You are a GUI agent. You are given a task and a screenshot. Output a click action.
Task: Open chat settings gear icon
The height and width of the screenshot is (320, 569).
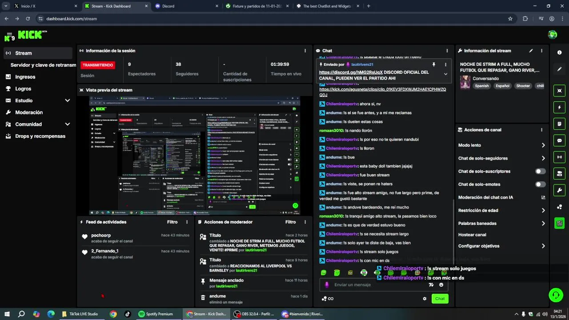[425, 299]
